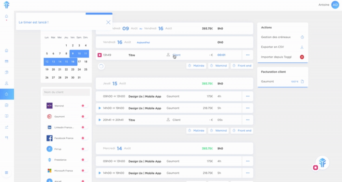The height and width of the screenshot is (182, 342).
Task: Open options menu for the Titre timer row
Action: 248,55
